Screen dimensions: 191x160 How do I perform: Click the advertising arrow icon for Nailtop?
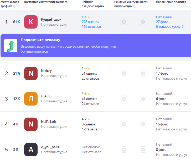point(124,73)
